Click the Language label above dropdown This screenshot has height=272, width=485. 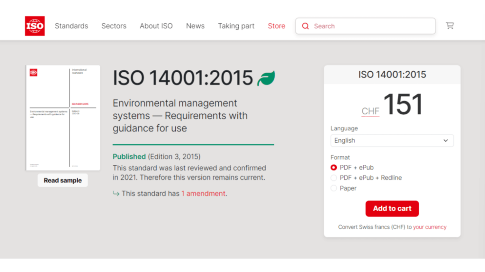point(344,128)
